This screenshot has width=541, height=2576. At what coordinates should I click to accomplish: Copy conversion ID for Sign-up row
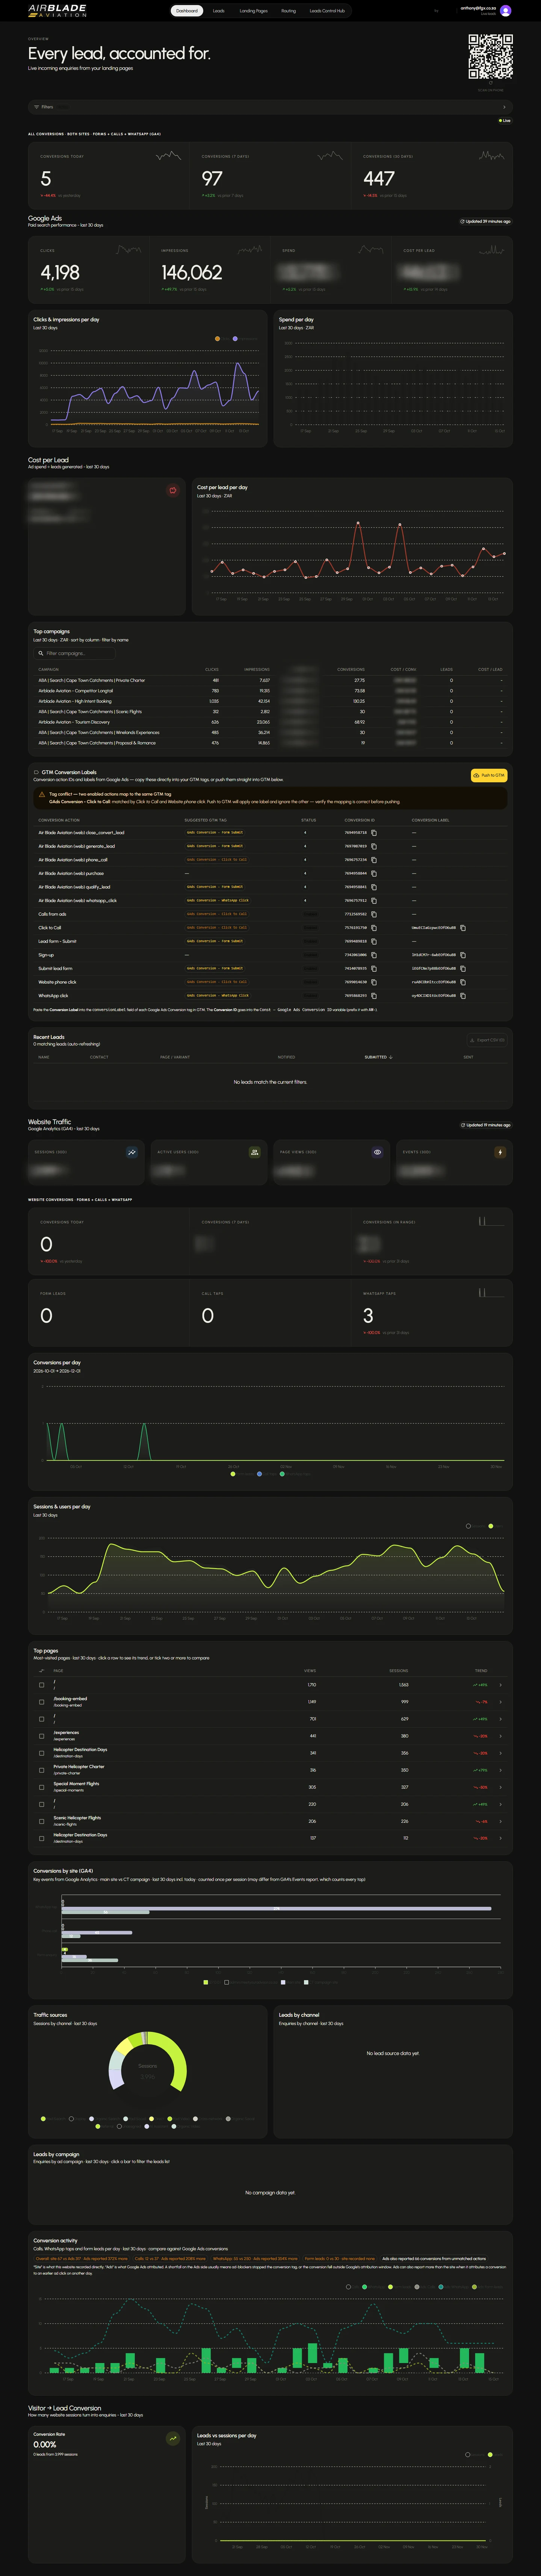click(374, 955)
